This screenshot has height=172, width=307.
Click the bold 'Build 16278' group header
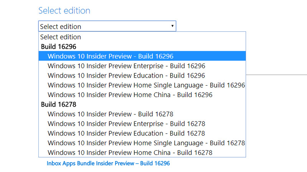click(x=58, y=104)
